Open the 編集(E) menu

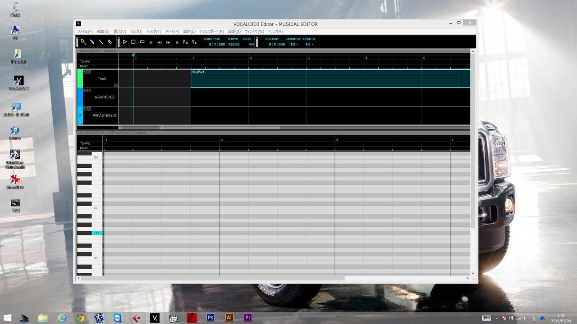point(103,31)
